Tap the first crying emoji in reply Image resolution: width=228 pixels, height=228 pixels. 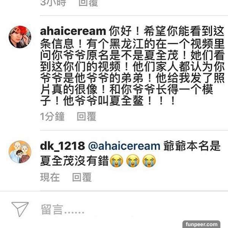click(116, 161)
